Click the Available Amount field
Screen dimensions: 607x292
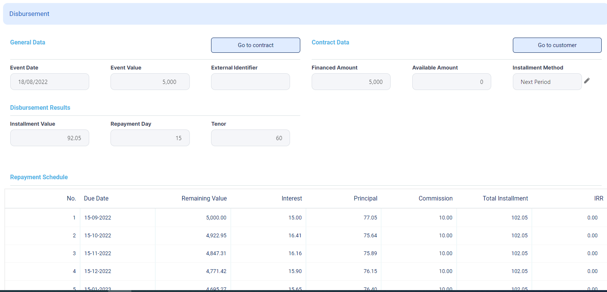(x=451, y=82)
